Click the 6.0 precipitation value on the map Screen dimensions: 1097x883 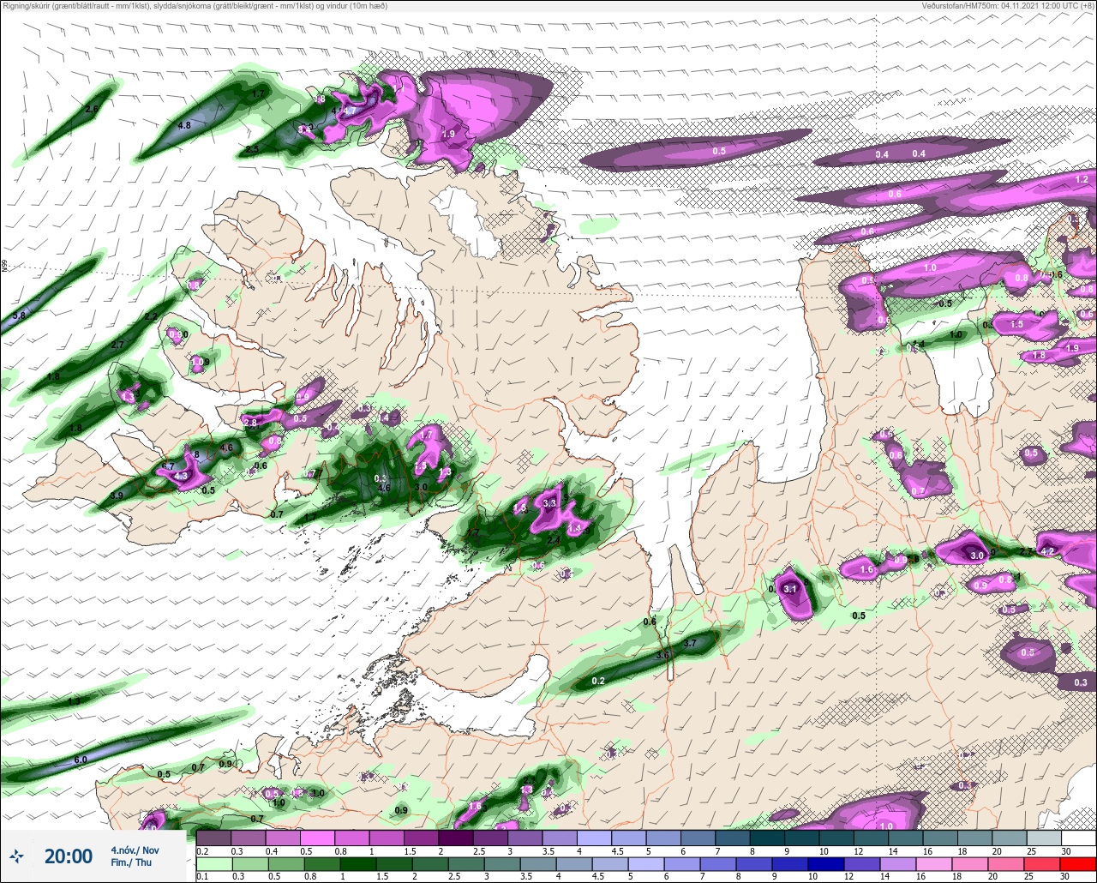81,760
